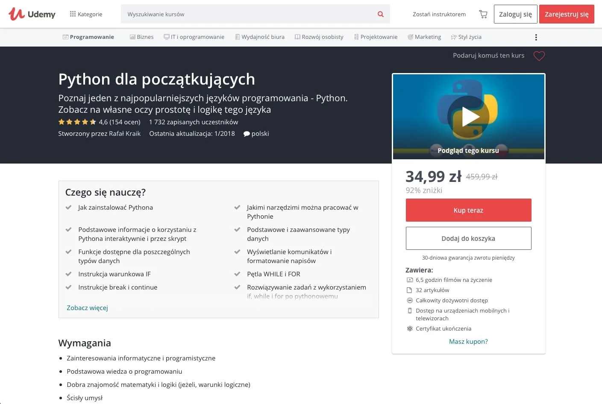Screen dimensions: 602x404
Task: Click '1 732 zapisanych uczestników' text
Action: pyautogui.click(x=194, y=122)
